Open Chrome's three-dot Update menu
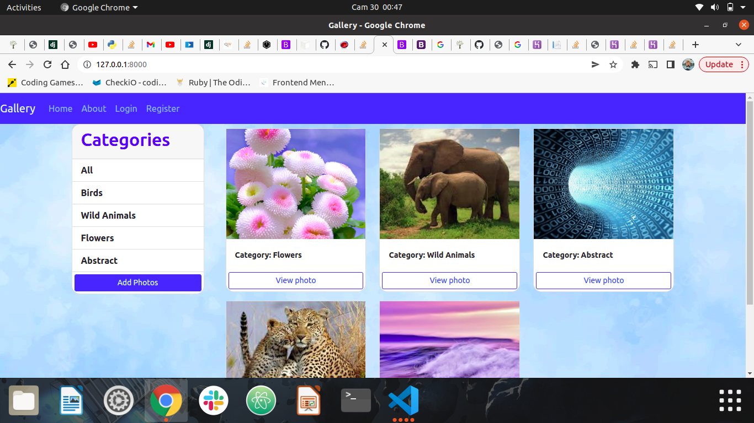Viewport: 754px width, 423px height. [740, 64]
